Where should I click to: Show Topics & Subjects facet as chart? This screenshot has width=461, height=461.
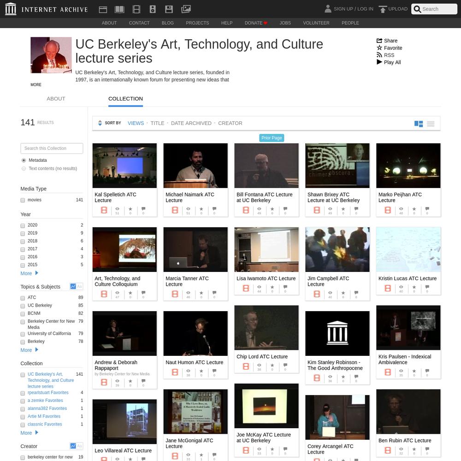coord(73,286)
